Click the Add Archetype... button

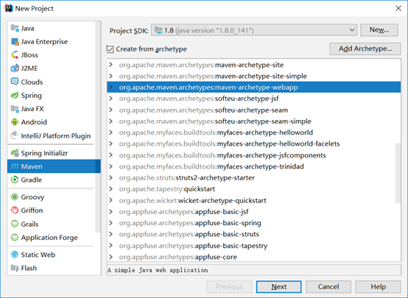365,49
